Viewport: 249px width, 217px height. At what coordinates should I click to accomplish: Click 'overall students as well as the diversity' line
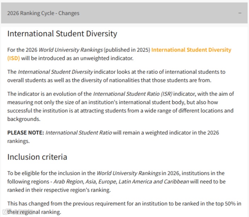(x=109, y=80)
